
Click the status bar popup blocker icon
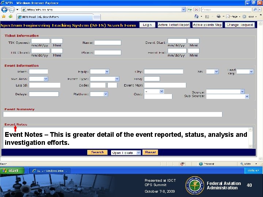[183, 164]
